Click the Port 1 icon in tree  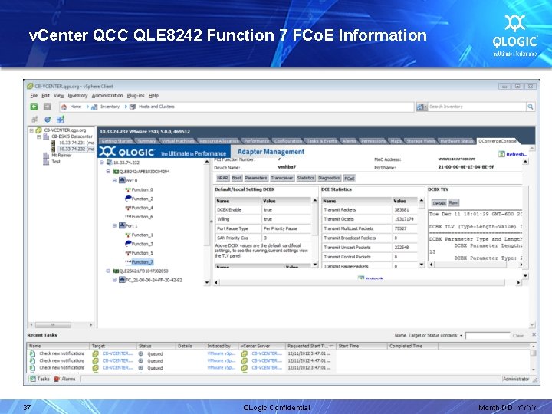coord(122,225)
